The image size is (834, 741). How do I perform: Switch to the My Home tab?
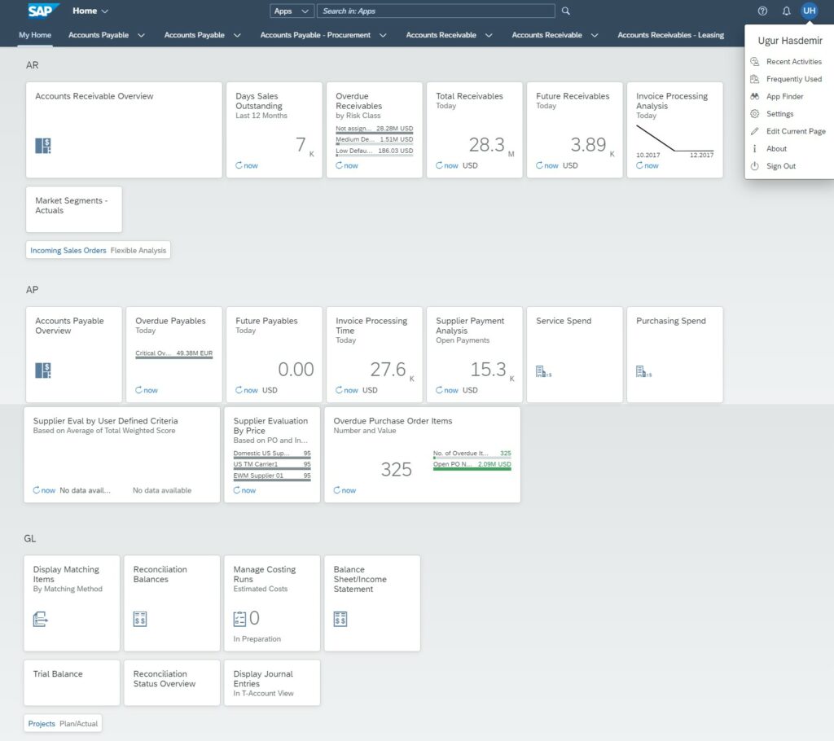click(35, 35)
